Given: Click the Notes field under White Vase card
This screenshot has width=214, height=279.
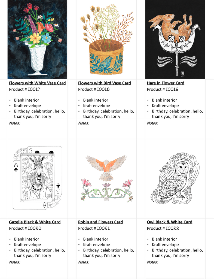Looking at the screenshot, I should coord(37,129).
